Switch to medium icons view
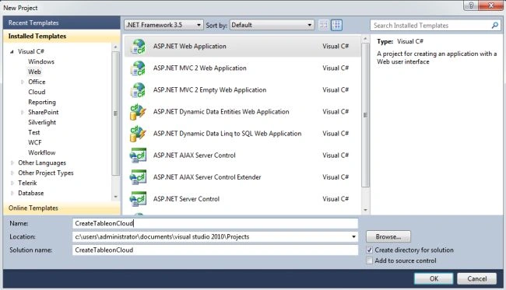 [x=336, y=25]
